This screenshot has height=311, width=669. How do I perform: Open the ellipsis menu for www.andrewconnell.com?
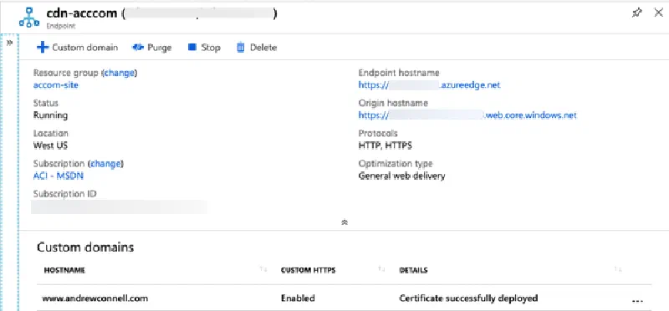636,300
